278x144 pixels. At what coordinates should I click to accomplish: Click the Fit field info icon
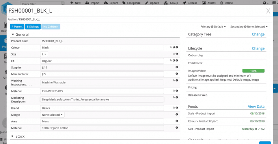[x=177, y=61]
